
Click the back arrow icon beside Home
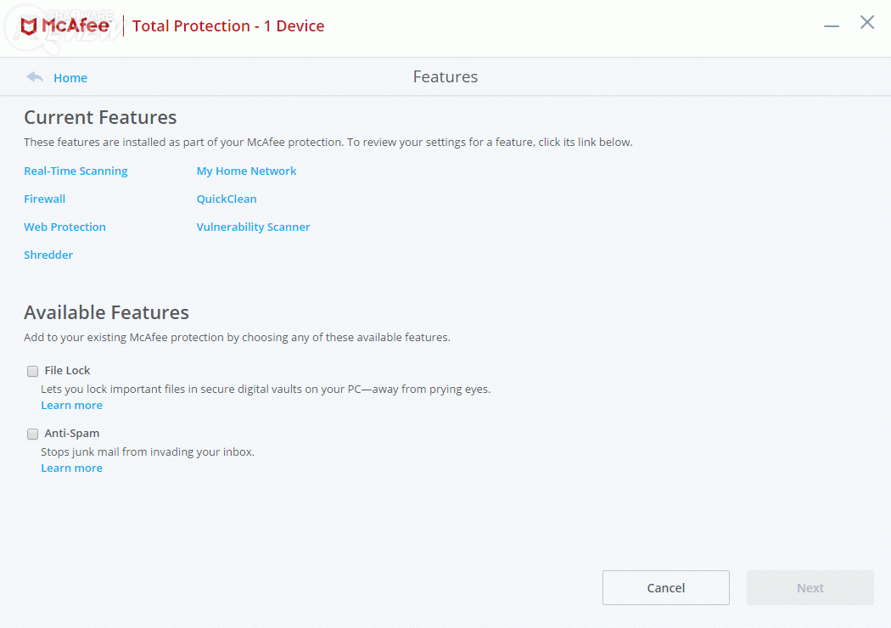click(35, 77)
